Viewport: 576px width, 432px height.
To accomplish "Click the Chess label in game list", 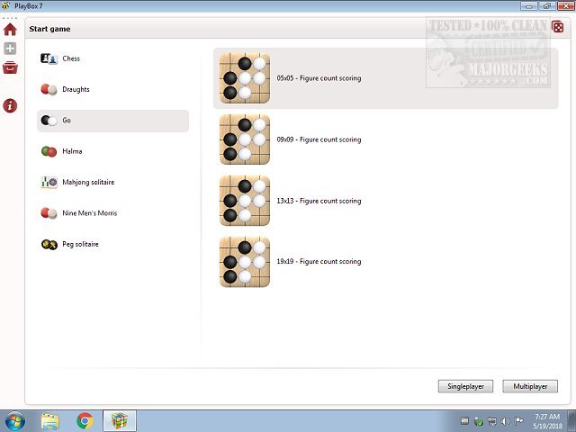I will point(71,58).
